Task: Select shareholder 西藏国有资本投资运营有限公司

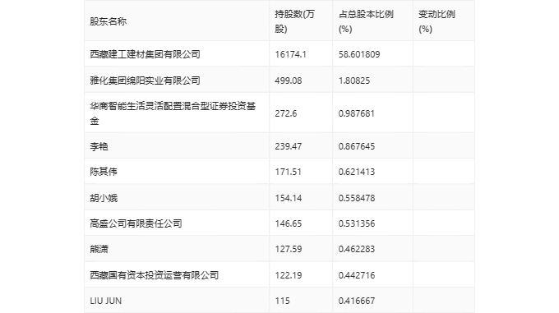Action: click(x=154, y=275)
